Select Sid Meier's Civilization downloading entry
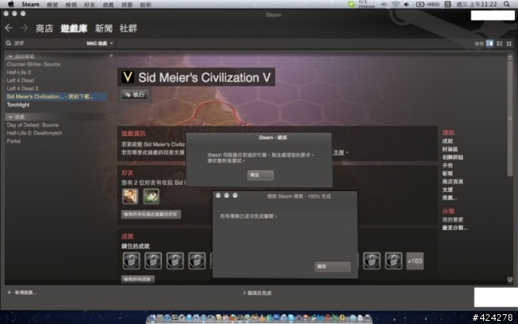 (56, 96)
